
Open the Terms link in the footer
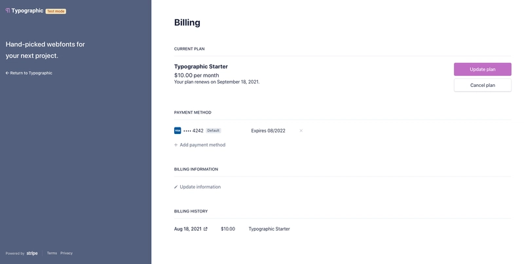click(x=52, y=254)
